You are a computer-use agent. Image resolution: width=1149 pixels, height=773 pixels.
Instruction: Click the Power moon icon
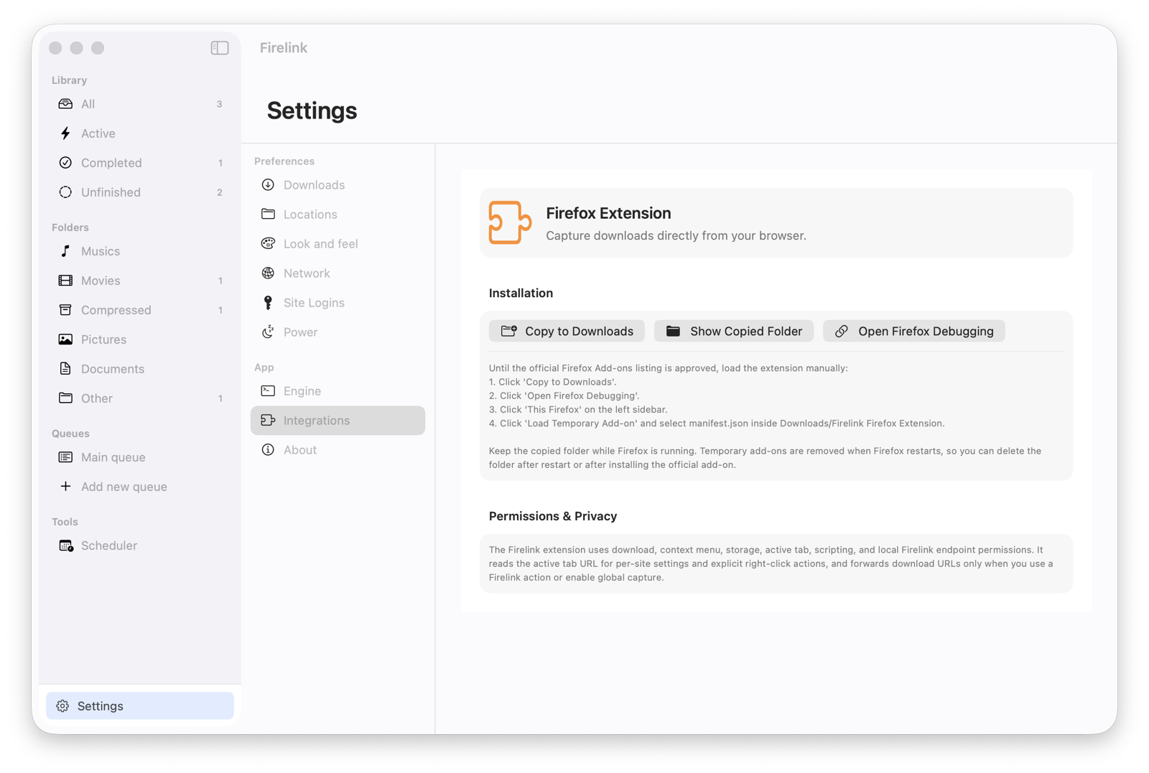[268, 332]
